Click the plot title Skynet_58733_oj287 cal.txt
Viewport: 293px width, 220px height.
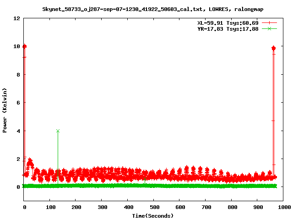click(152, 9)
